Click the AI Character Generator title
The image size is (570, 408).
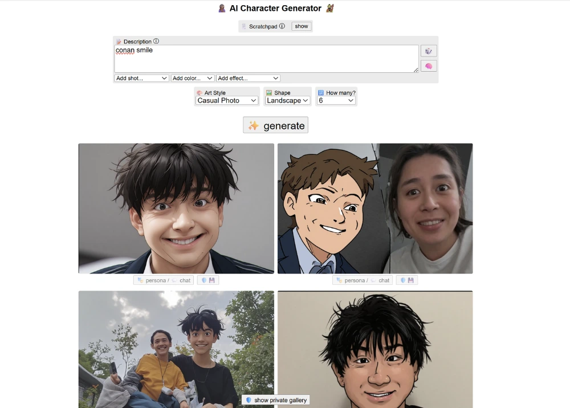tap(275, 9)
